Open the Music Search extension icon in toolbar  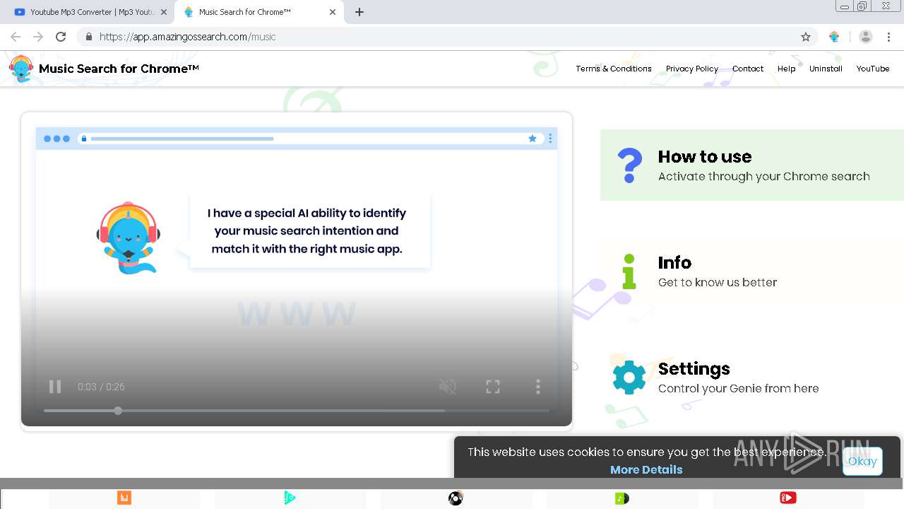(834, 37)
